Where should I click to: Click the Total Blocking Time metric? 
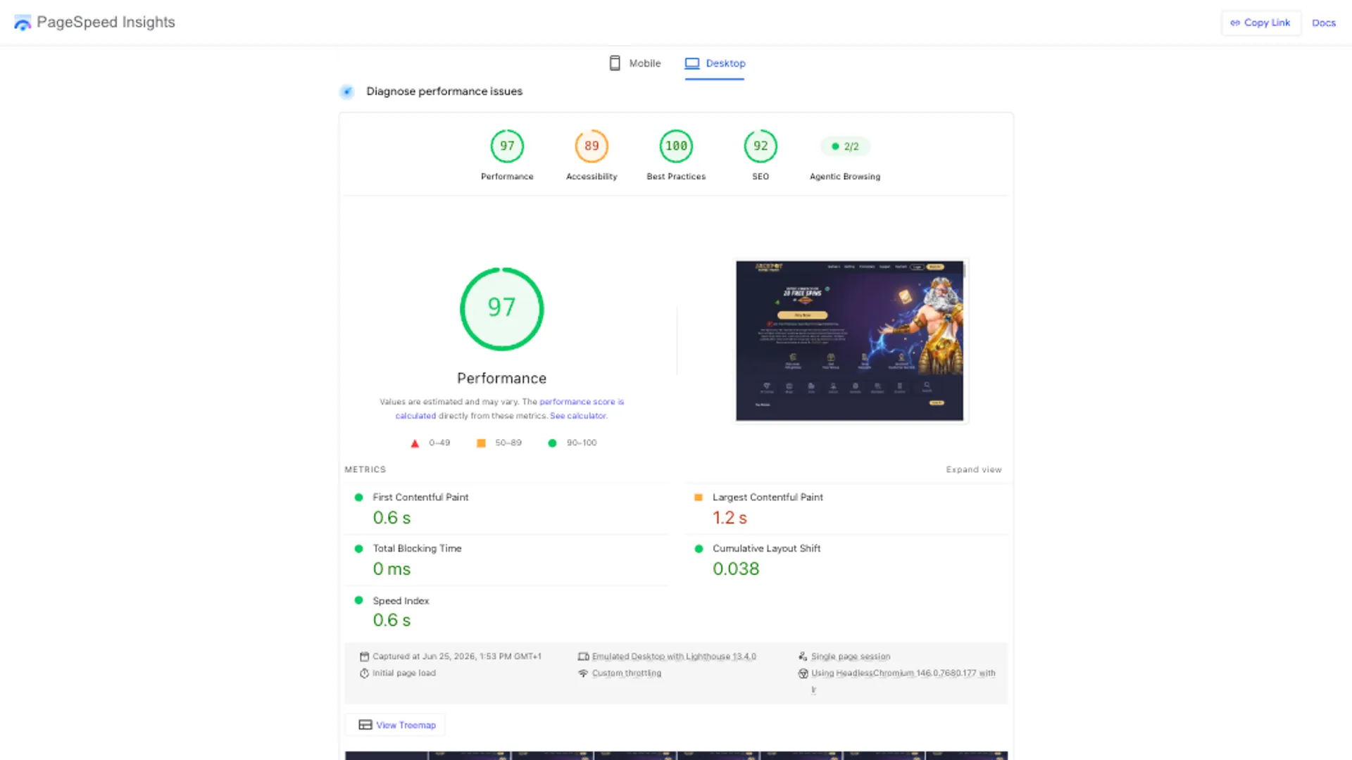506,560
